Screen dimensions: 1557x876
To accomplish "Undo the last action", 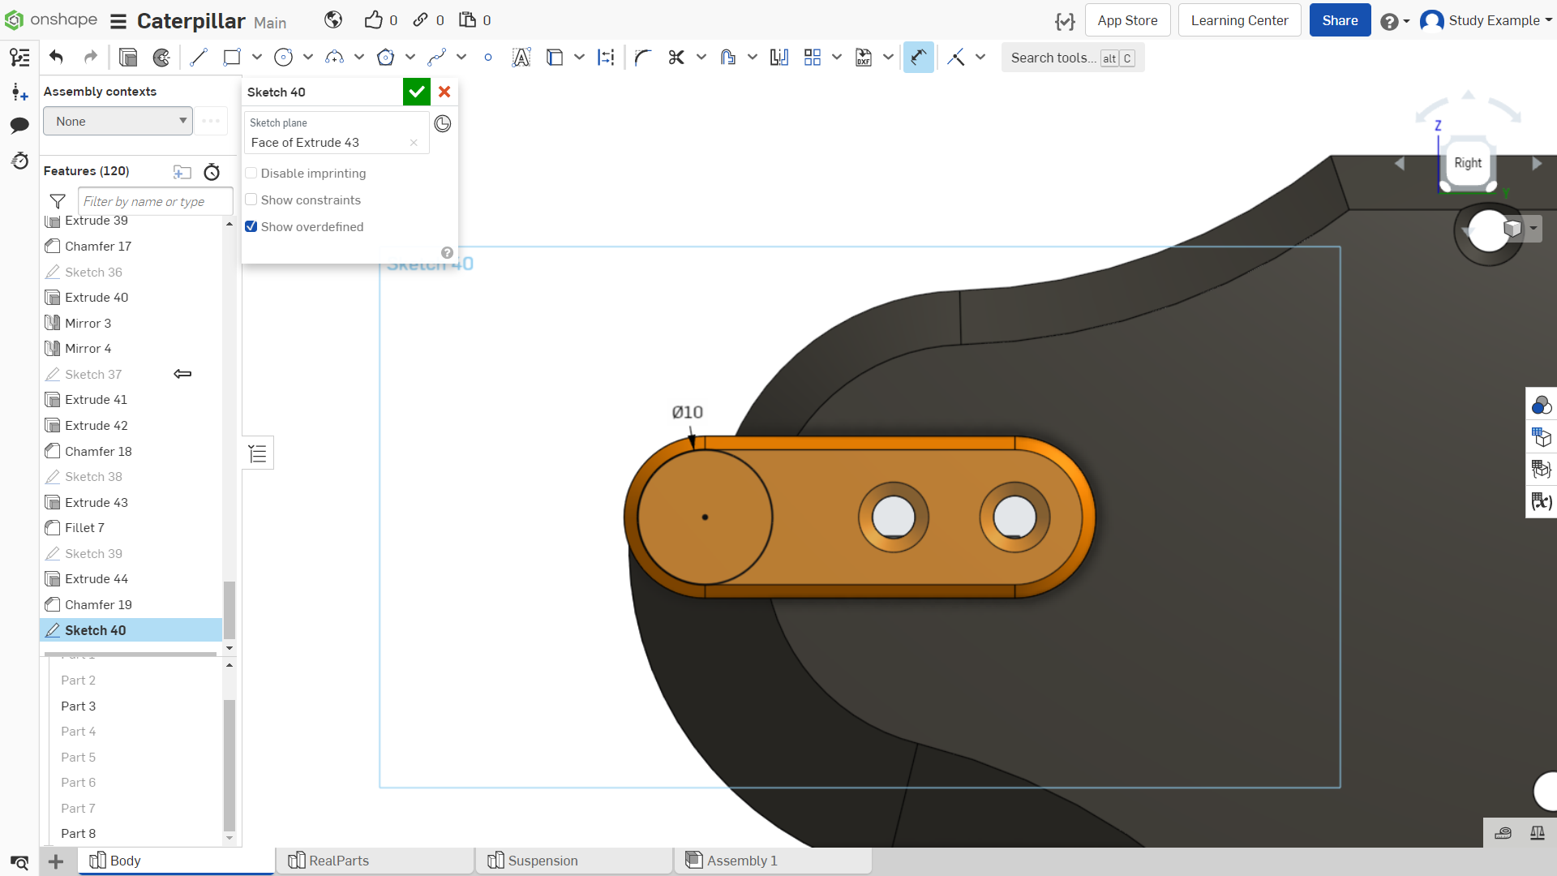I will [56, 58].
